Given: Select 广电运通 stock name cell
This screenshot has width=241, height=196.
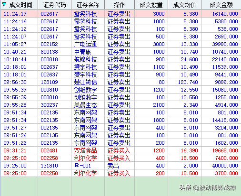Looking at the screenshot, I should pyautogui.click(x=85, y=44).
